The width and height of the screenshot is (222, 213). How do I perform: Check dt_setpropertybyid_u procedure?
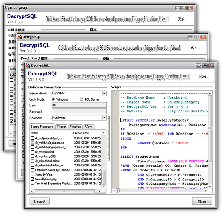tap(33, 138)
